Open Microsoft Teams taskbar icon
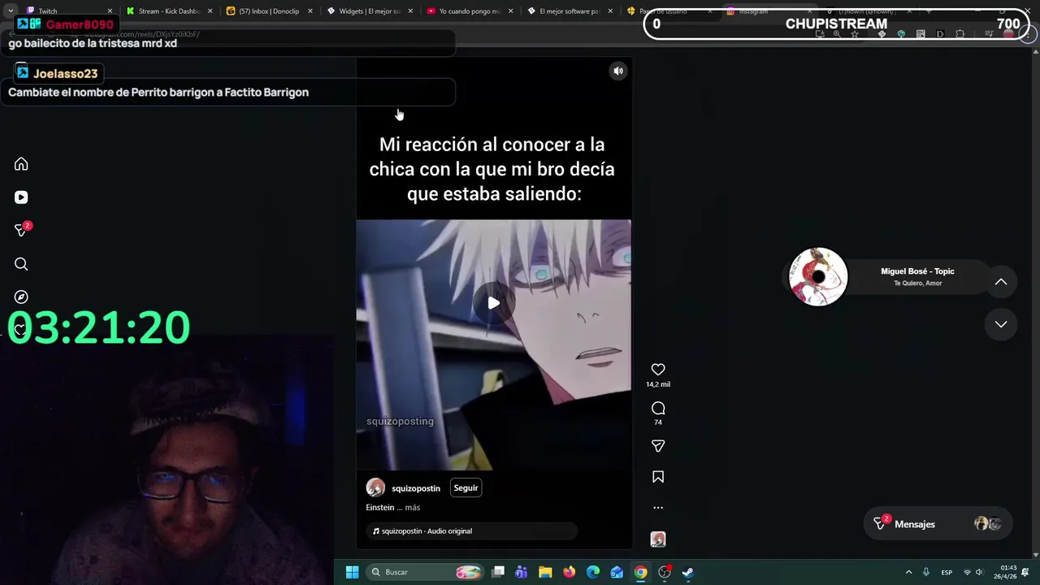The image size is (1040, 585). [x=521, y=572]
